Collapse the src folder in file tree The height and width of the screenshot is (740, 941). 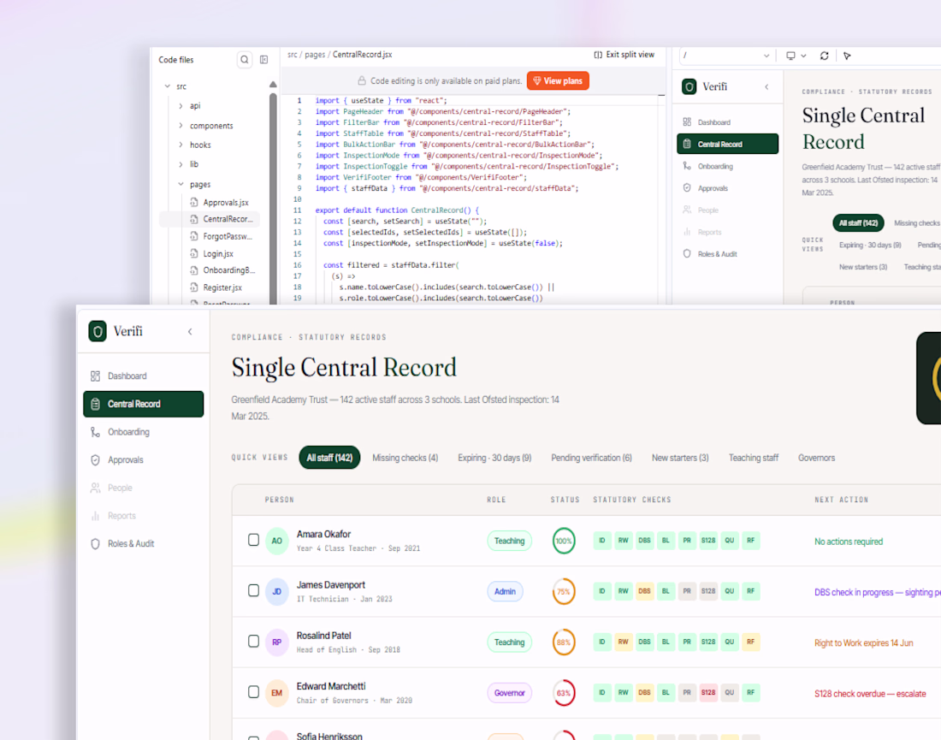point(168,86)
